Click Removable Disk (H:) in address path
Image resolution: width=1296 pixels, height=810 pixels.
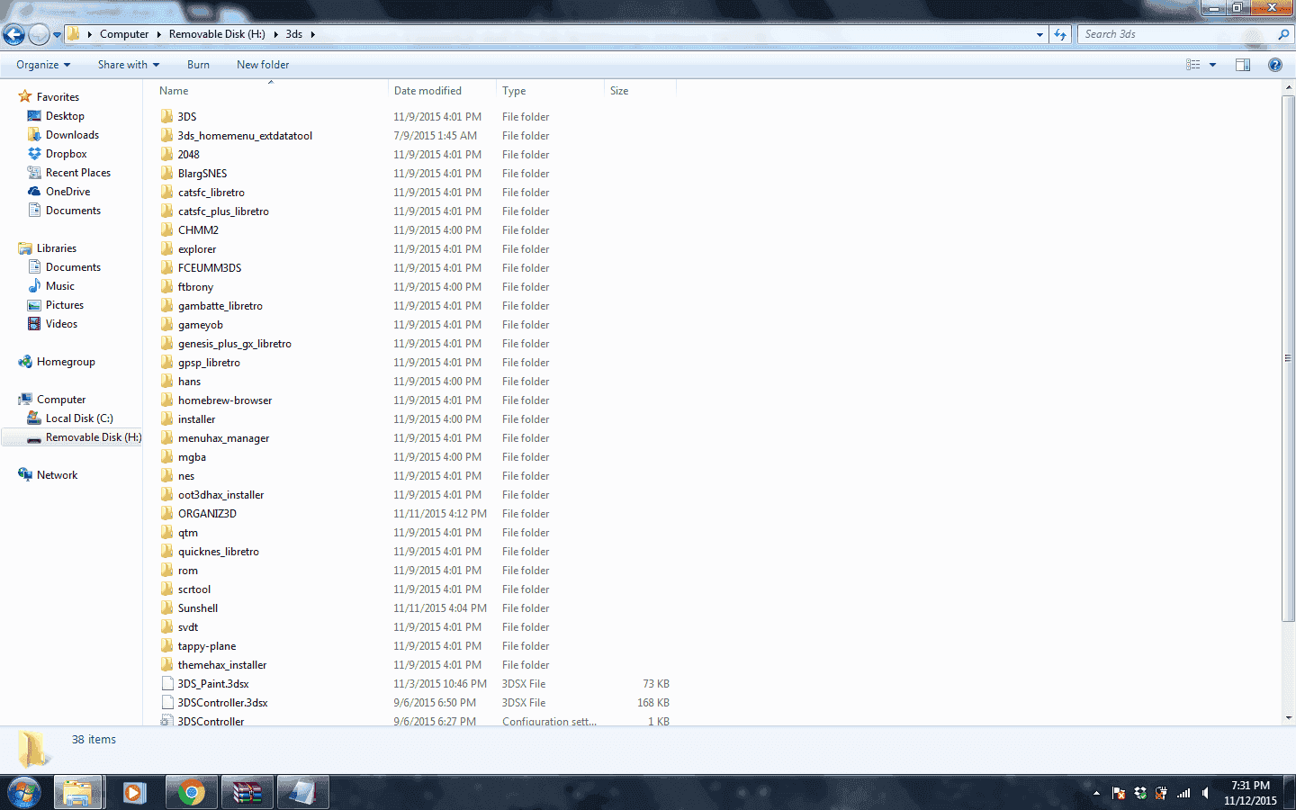coord(217,34)
